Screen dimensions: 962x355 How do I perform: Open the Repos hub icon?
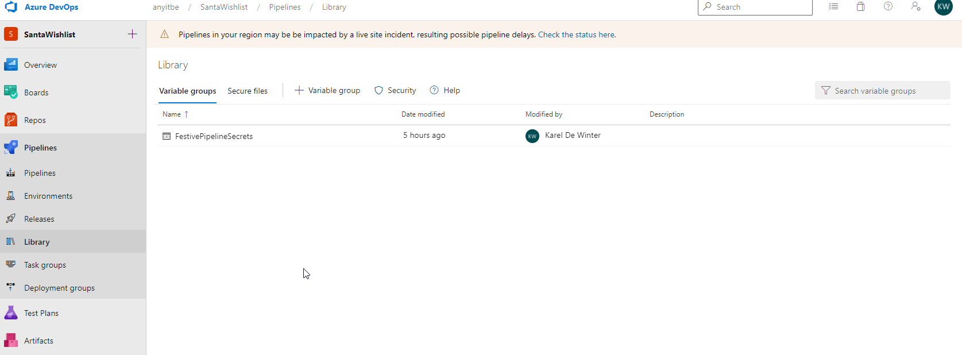pyautogui.click(x=11, y=119)
